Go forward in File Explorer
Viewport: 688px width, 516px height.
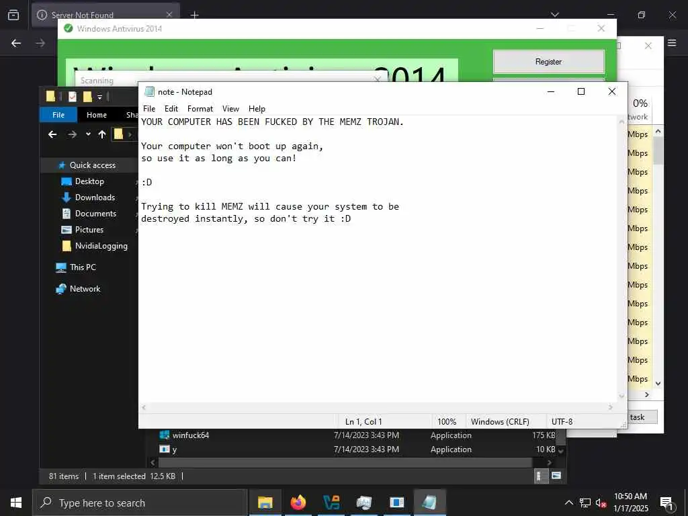coord(73,134)
